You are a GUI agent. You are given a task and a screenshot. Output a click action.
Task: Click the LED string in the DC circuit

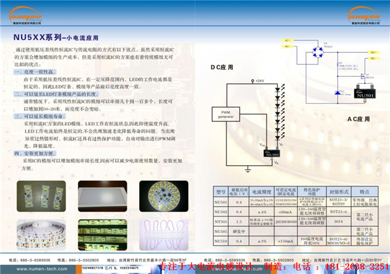pyautogui.click(x=279, y=112)
